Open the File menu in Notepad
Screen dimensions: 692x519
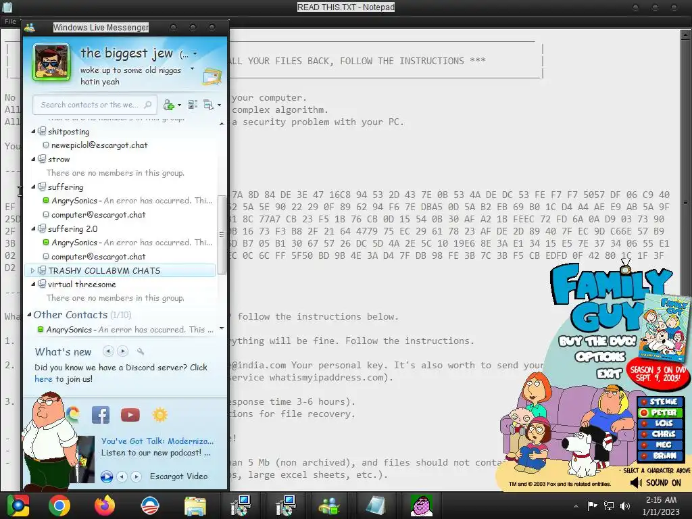click(x=10, y=21)
